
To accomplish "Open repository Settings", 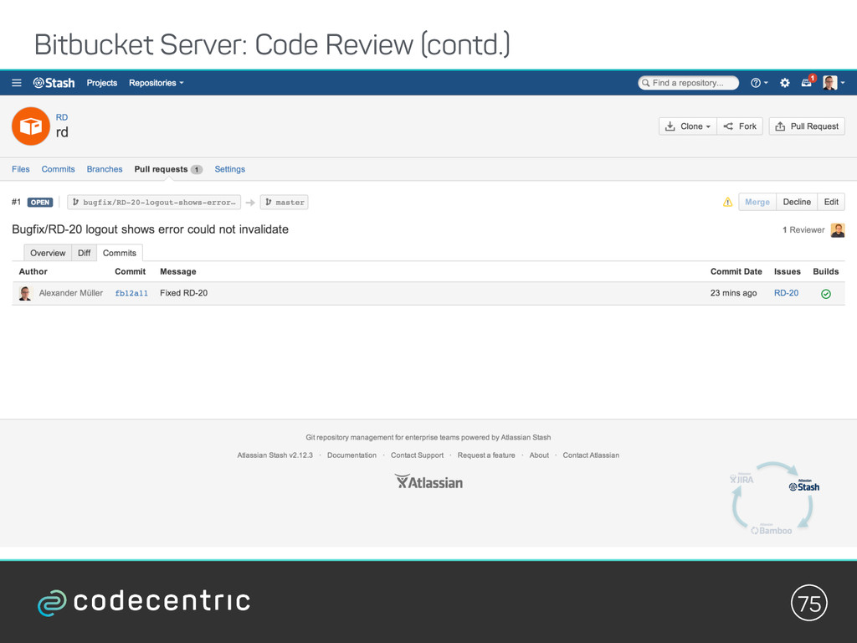I will [229, 169].
